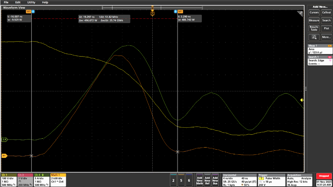Click the draw-a-box zoom icon button
This screenshot has width=333, height=187.
pyautogui.click(x=314, y=37)
